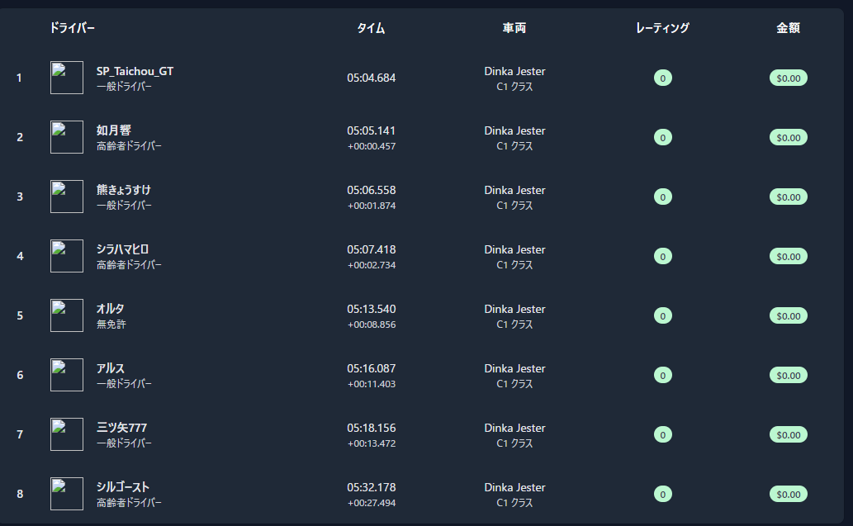Click the 金額 column header
This screenshot has height=526, width=853.
(x=788, y=28)
